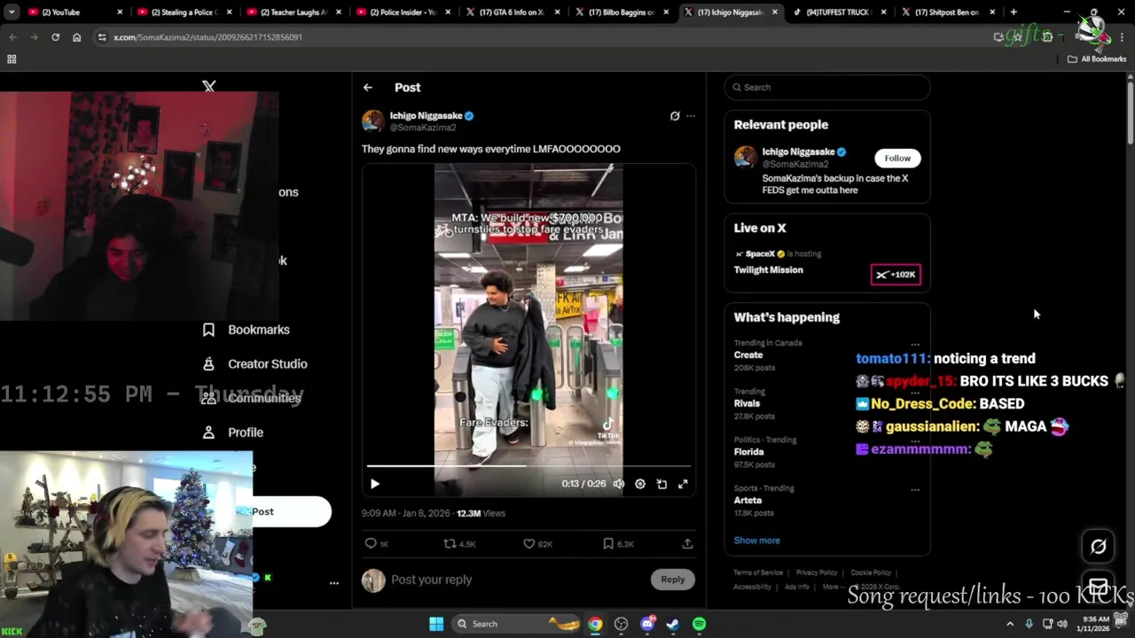Click the address bar URL

pyautogui.click(x=207, y=37)
